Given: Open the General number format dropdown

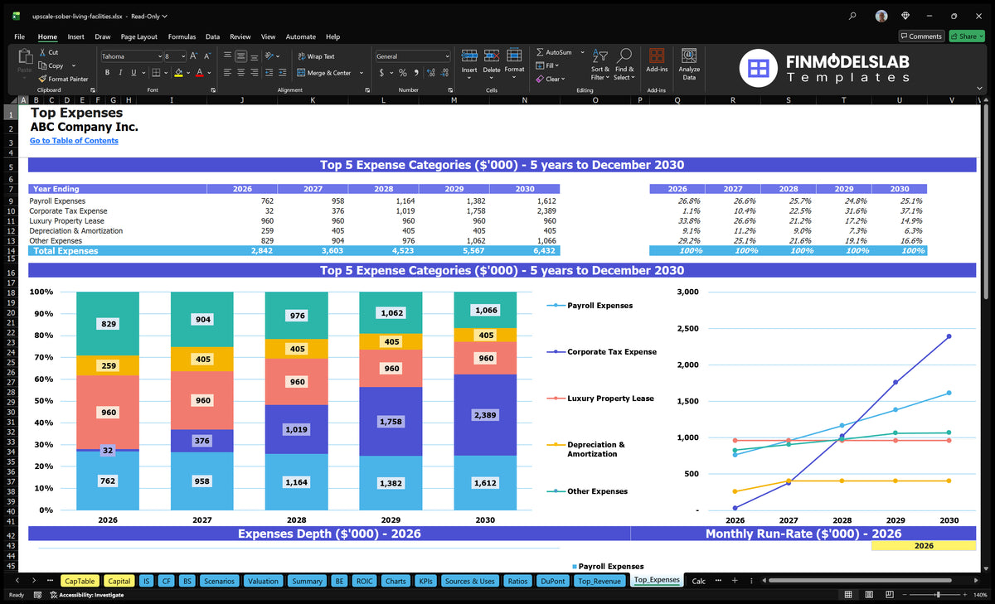Looking at the screenshot, I should coord(447,56).
